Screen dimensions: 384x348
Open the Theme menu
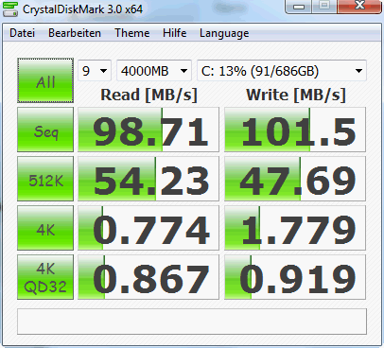click(132, 33)
